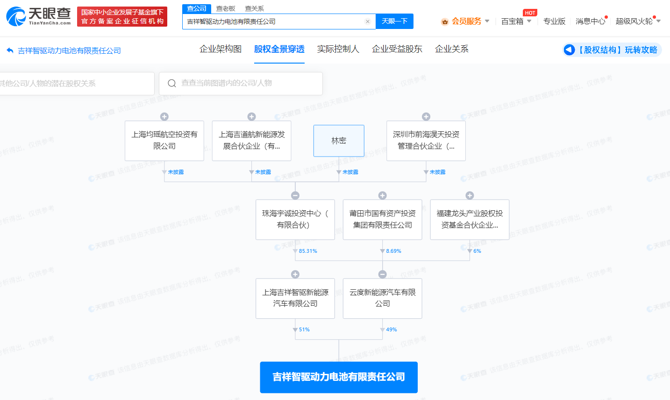Collapse the 珠海宇诚投资中心 node

click(295, 195)
